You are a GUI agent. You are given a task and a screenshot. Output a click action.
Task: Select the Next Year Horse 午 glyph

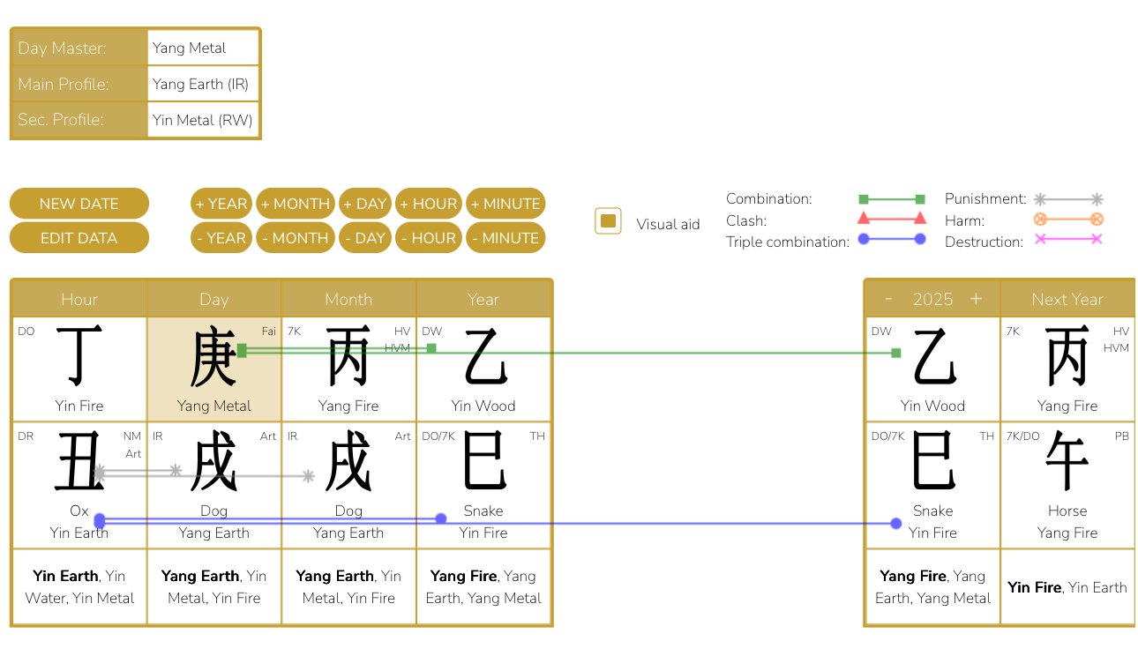tap(1067, 461)
